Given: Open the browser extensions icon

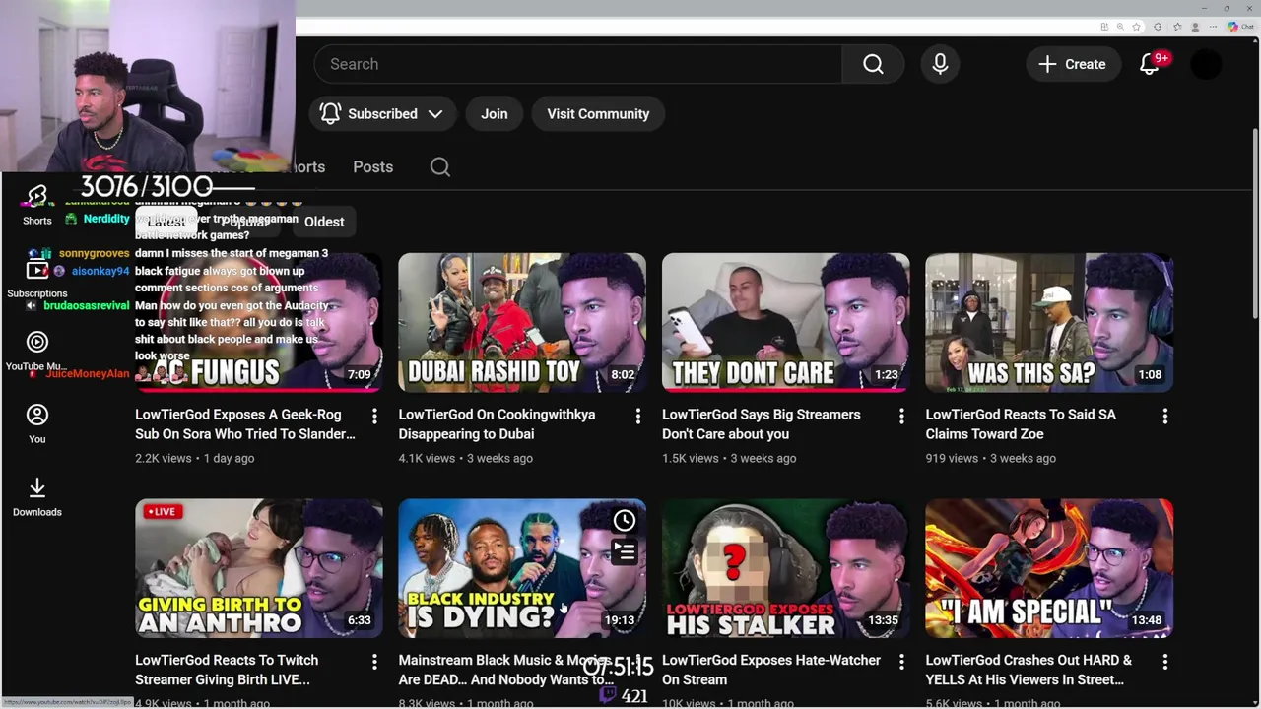Looking at the screenshot, I should click(1158, 27).
